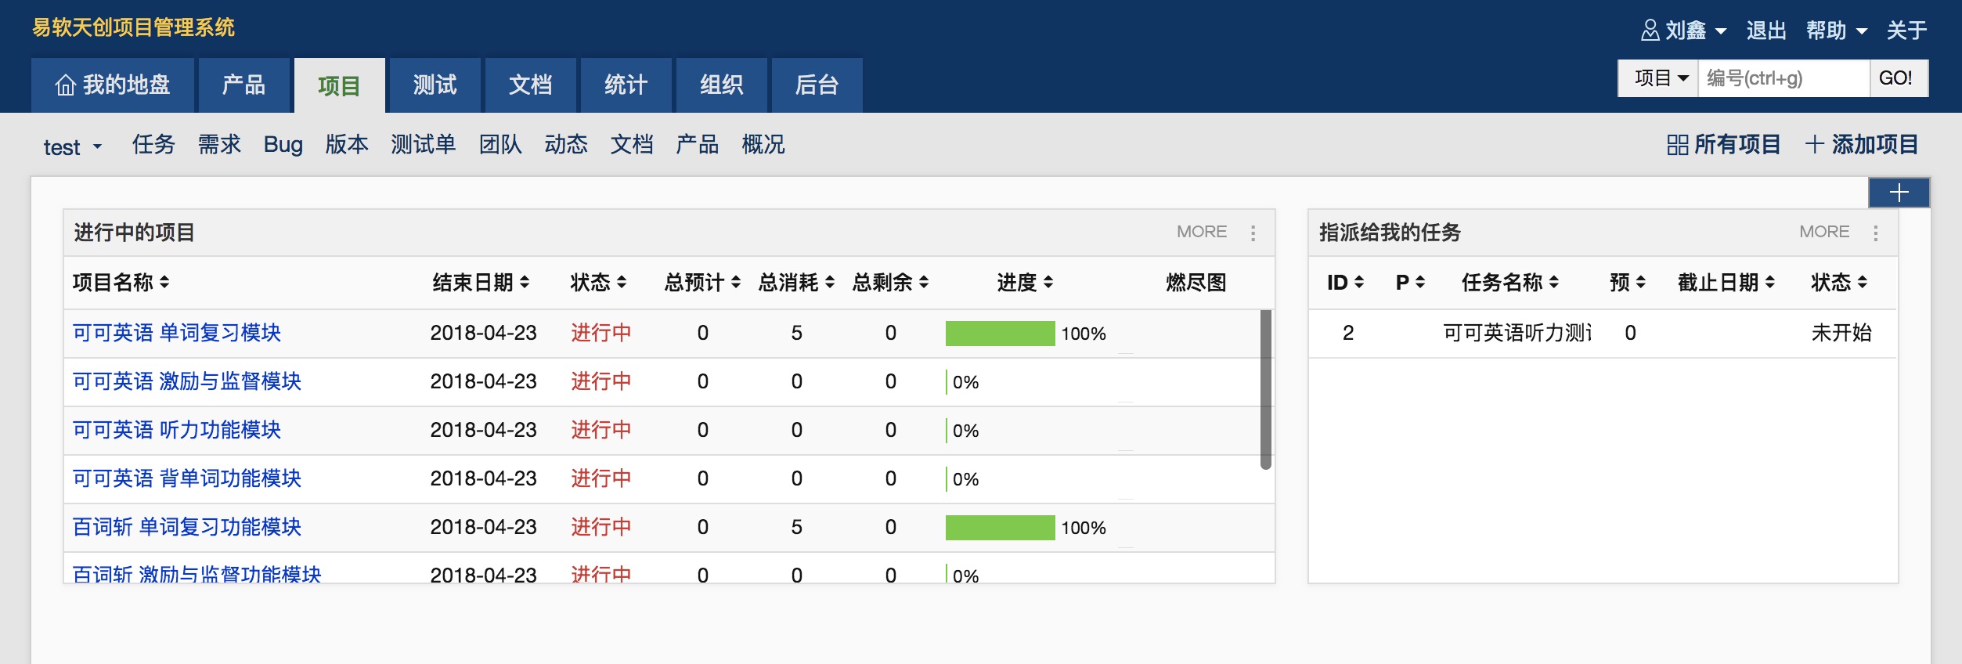
Task: Click progress bar of 百词斩 单词复习功能模块
Action: 1000,528
